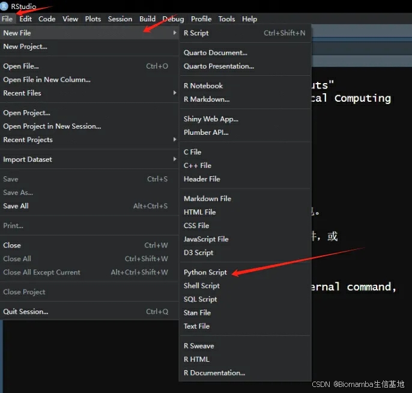Create a new CSS File
412x393 pixels.
click(x=245, y=226)
